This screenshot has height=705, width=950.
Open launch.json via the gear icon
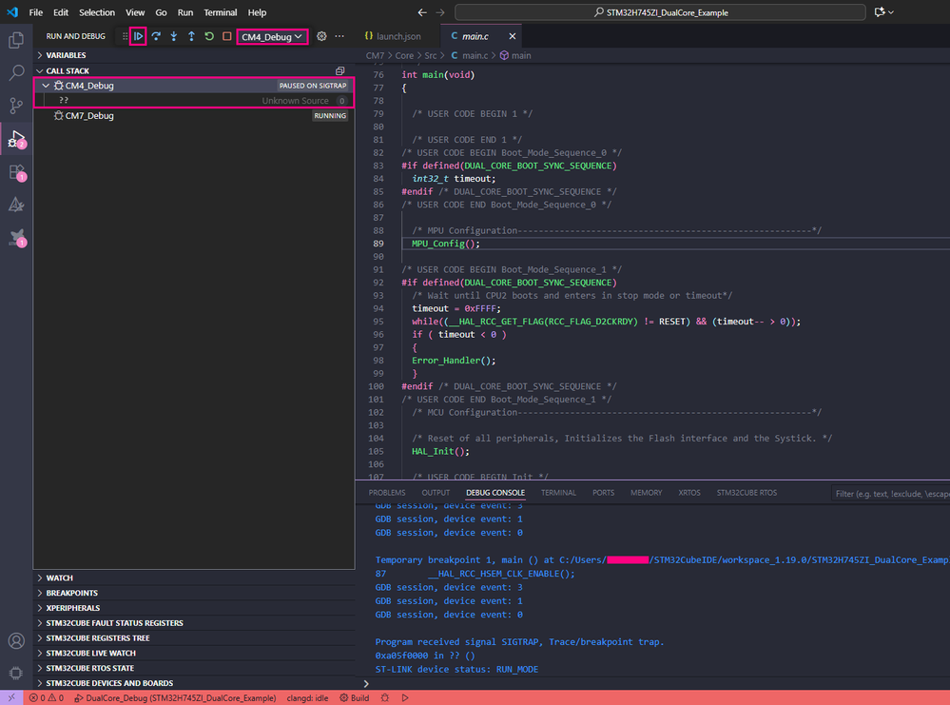pyautogui.click(x=321, y=36)
